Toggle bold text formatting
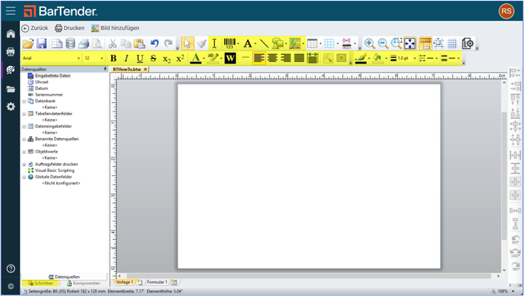 pos(114,59)
